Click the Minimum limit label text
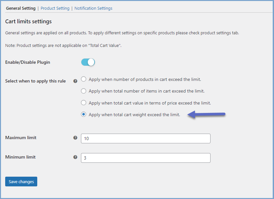 (20, 157)
